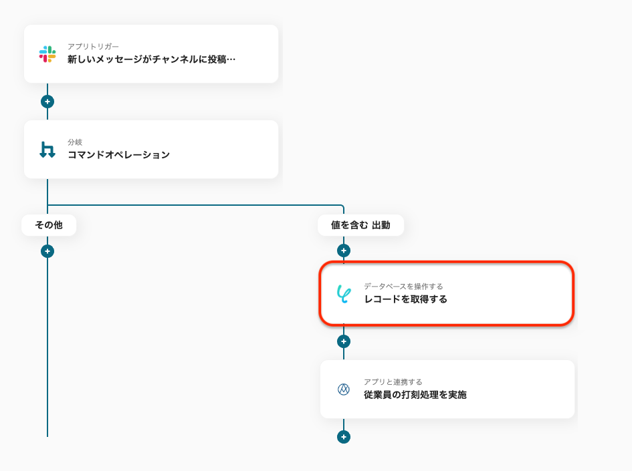Click the 分岐 caption text
Screen dimensions: 632x471
(75, 142)
